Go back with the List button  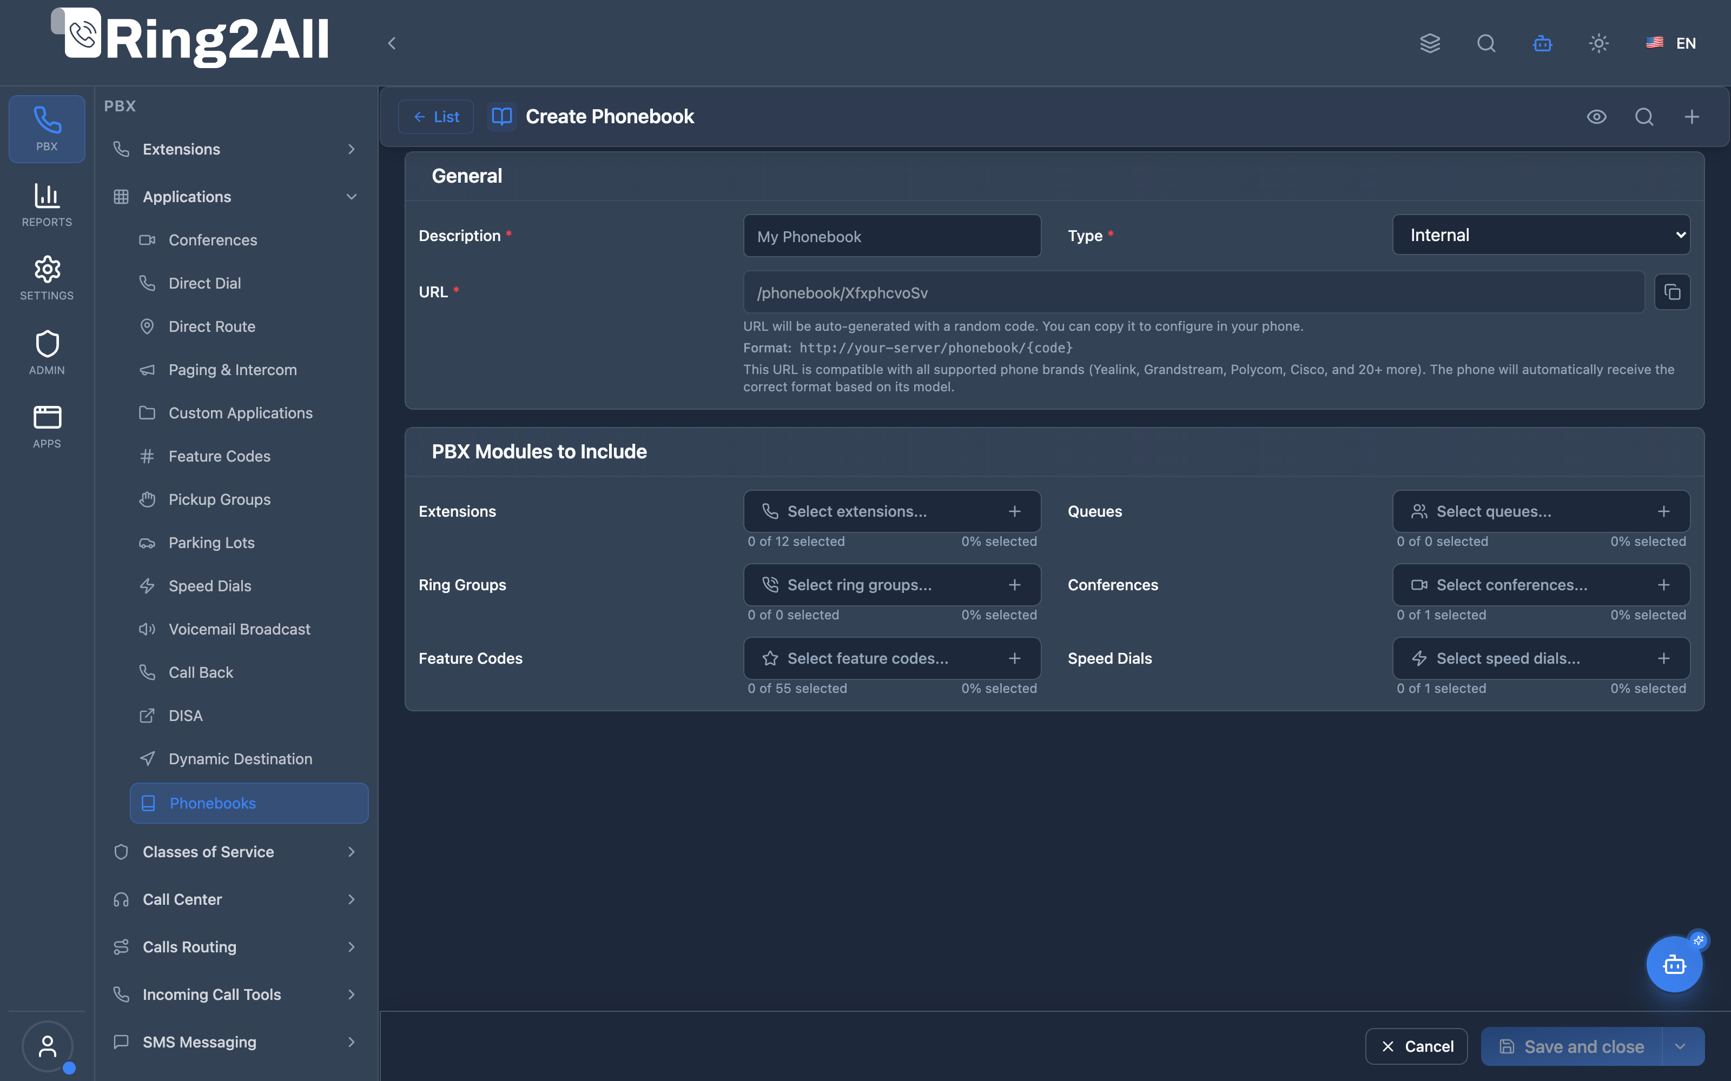tap(437, 117)
